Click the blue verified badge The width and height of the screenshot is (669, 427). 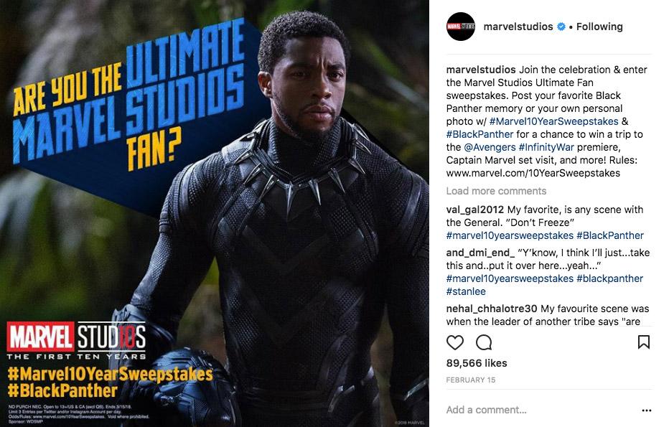(x=561, y=27)
